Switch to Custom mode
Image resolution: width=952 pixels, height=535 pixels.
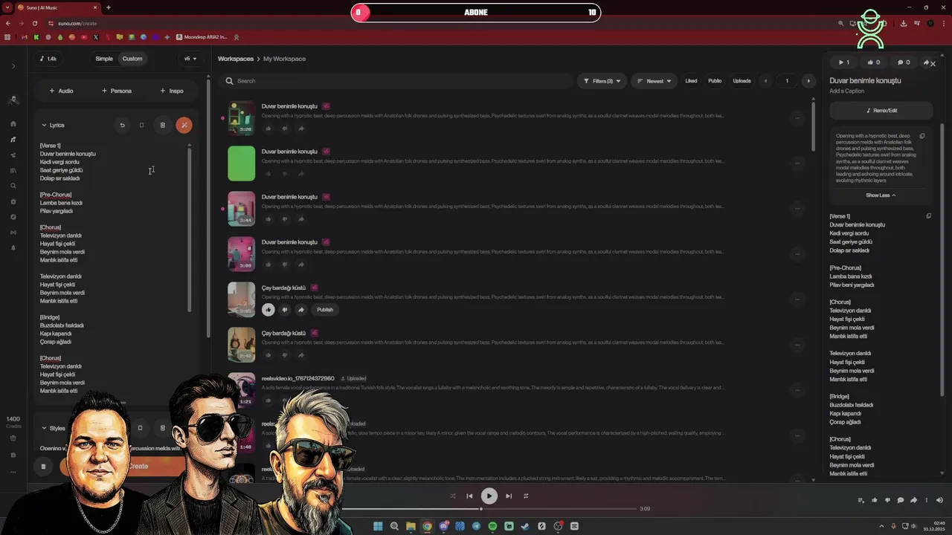tap(132, 59)
